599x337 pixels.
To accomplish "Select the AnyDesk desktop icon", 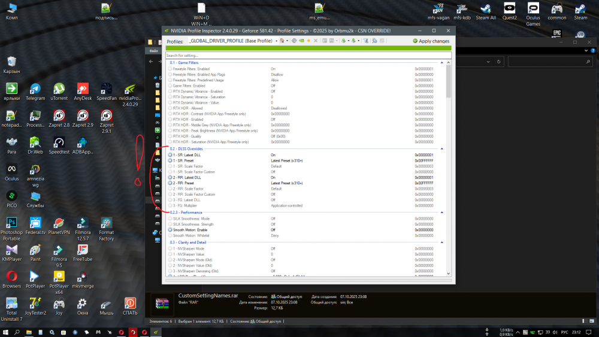I will coord(83,91).
